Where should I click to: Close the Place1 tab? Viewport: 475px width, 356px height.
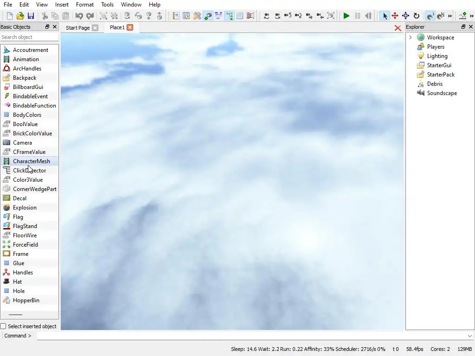pos(130,27)
